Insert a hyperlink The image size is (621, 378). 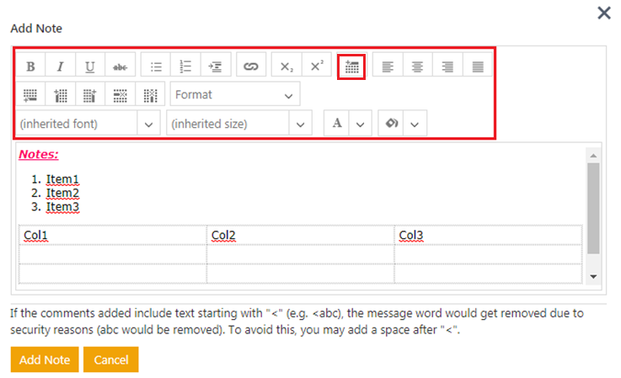tap(251, 66)
